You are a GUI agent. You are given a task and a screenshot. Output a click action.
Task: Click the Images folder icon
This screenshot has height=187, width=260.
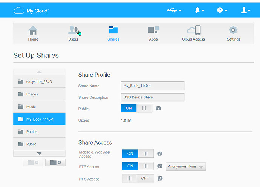(x=21, y=94)
